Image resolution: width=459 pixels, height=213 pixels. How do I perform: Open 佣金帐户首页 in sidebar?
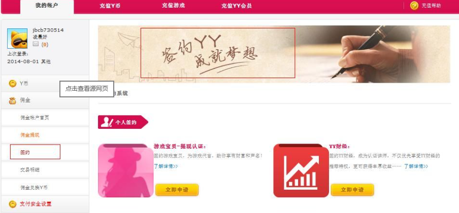click(x=35, y=118)
